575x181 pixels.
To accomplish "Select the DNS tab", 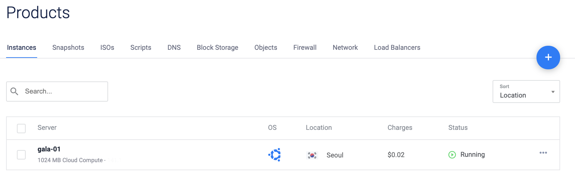I will coord(174,47).
